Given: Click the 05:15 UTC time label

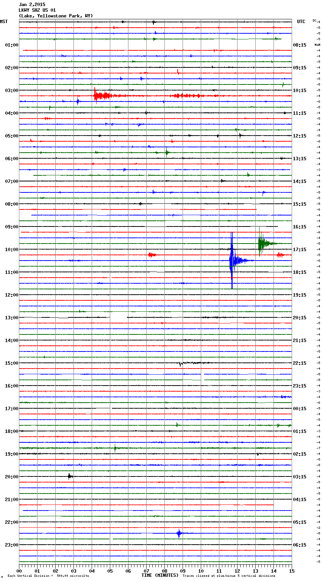Looking at the screenshot, I should pyautogui.click(x=300, y=522).
